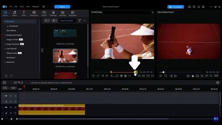Open Image to Video AI
This screenshot has height=125, width=222.
15,40
